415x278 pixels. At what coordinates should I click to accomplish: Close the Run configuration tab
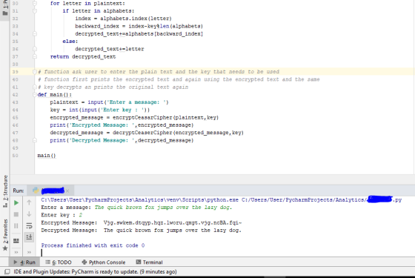click(67, 191)
